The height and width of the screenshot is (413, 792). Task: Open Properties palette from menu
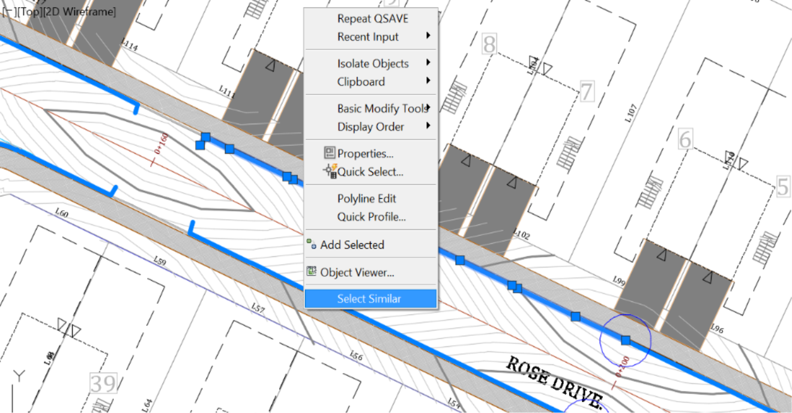(x=371, y=154)
